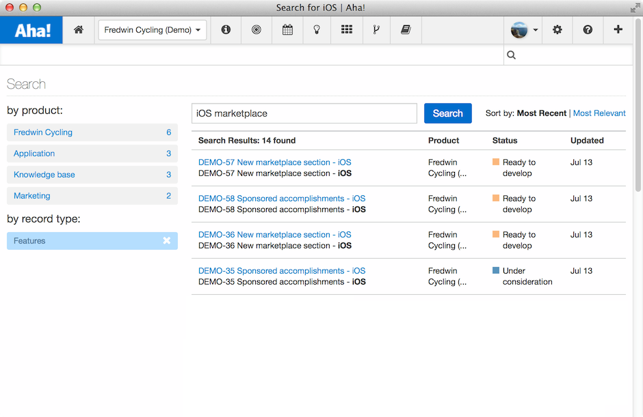Open Settings with the gear icon
This screenshot has width=643, height=417.
[x=557, y=30]
